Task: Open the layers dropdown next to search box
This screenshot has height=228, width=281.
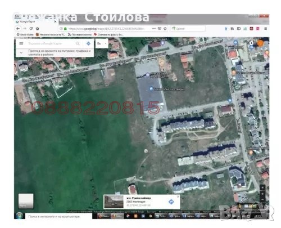Action: pyautogui.click(x=102, y=43)
